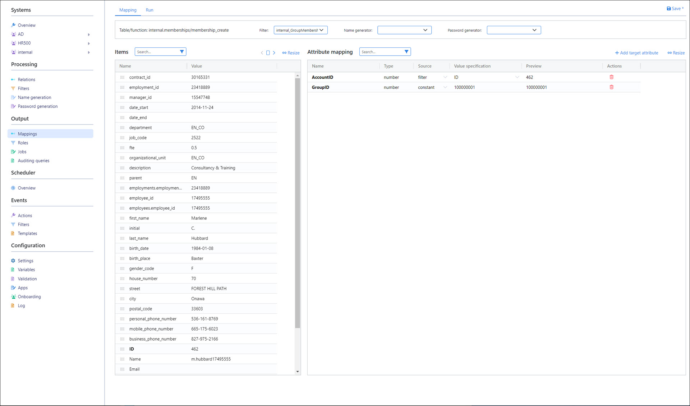Select the last_name Hubbard item row
Image resolution: width=690 pixels, height=406 pixels.
tap(196, 238)
